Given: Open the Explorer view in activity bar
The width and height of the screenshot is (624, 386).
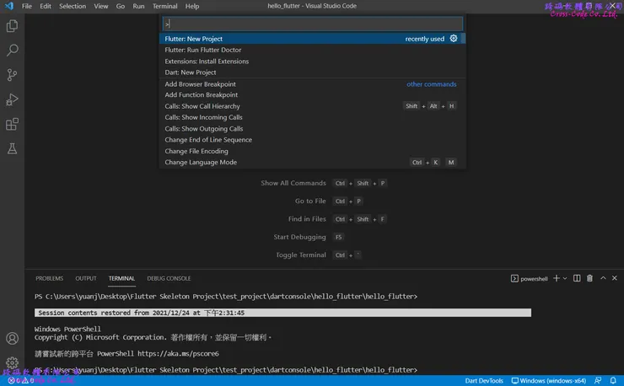Looking at the screenshot, I should 12,26.
